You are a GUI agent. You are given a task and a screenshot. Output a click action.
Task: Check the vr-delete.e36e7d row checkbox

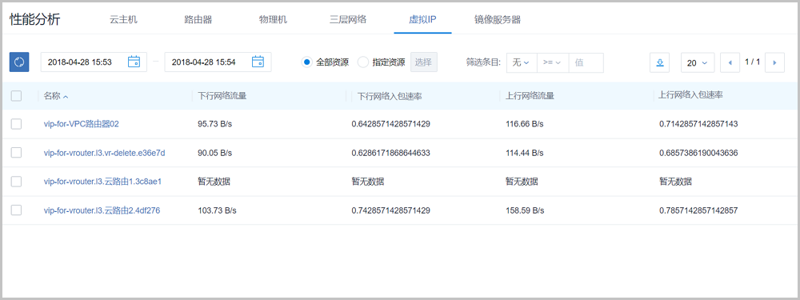click(x=16, y=153)
